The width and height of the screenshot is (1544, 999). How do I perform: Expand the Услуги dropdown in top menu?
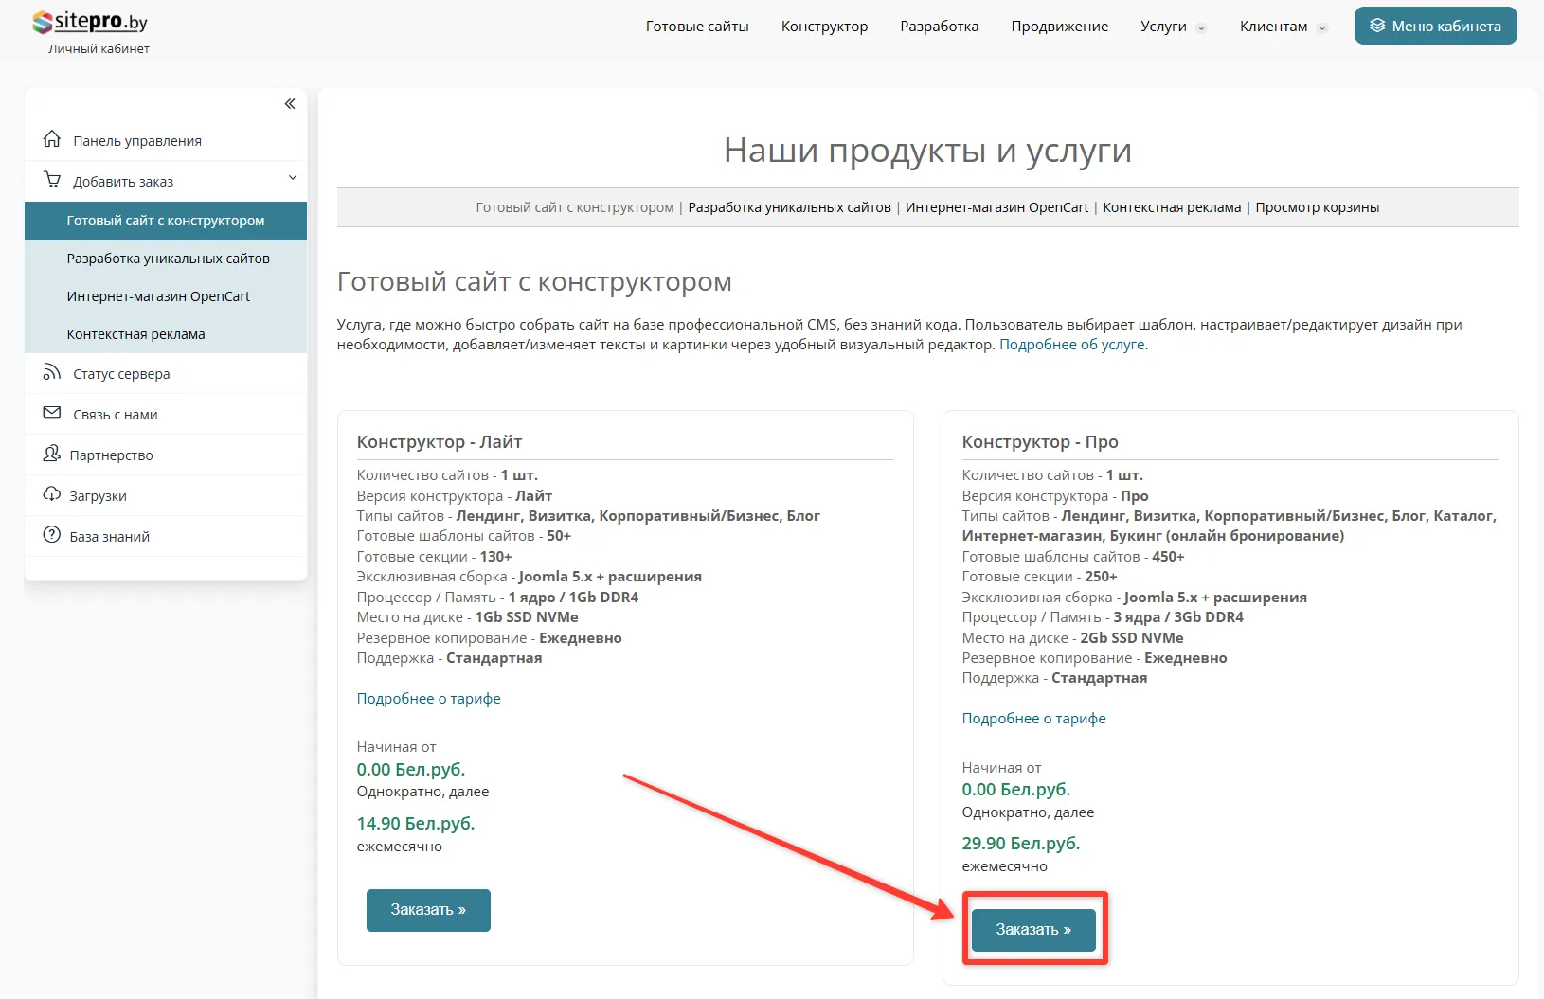tap(1173, 27)
